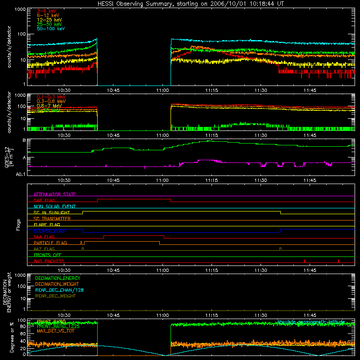
Task: Click the yellow '0.8-7 MeV' legend label
Action: 49,106
